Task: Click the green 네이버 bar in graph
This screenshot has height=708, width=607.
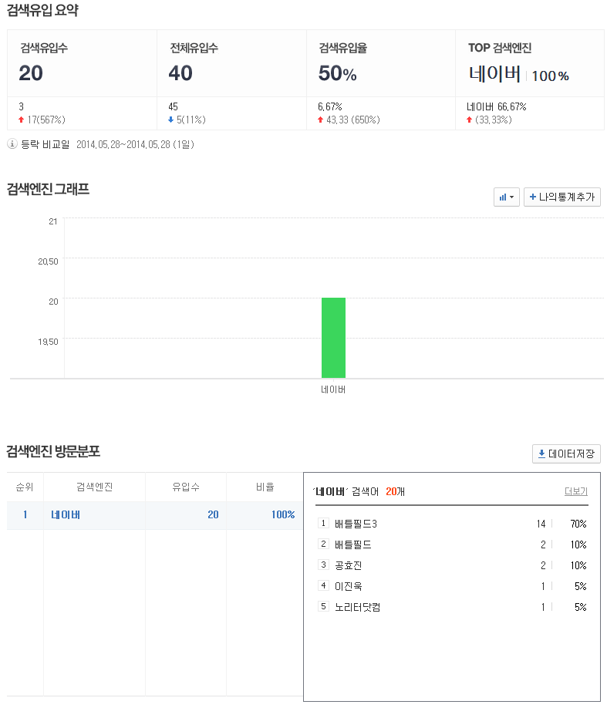Action: (333, 337)
